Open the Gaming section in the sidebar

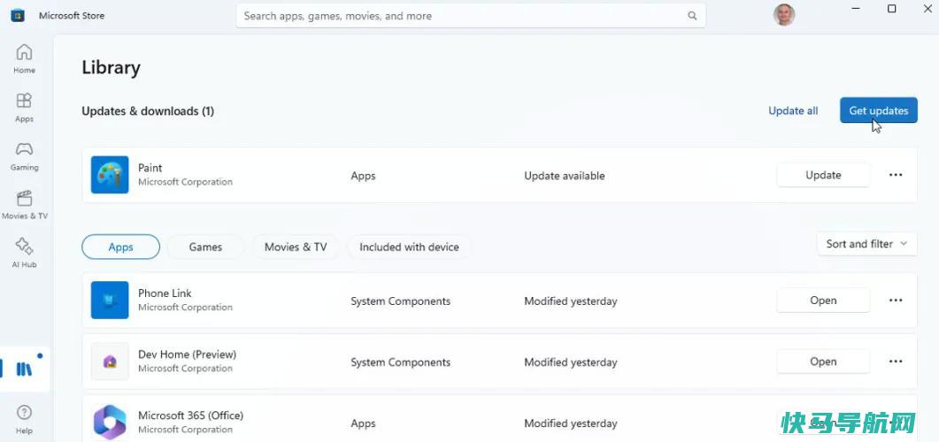[24, 156]
